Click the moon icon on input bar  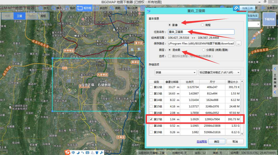(78, 153)
